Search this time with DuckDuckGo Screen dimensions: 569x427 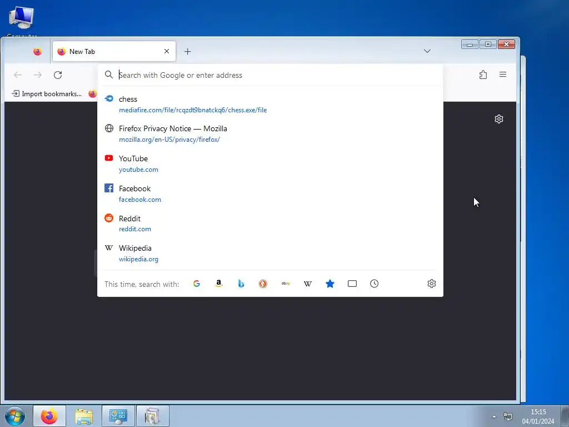click(263, 284)
